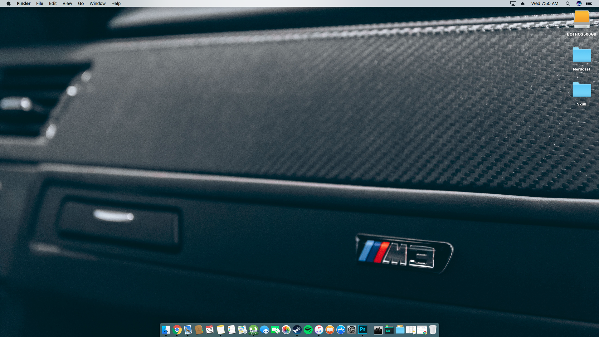Open the Mail app in the Dock
The height and width of the screenshot is (337, 599).
[x=188, y=330]
